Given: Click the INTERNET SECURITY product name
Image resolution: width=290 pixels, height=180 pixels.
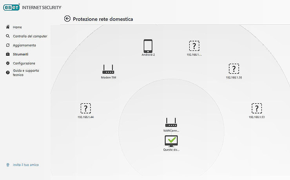Looking at the screenshot, I should point(42,7).
